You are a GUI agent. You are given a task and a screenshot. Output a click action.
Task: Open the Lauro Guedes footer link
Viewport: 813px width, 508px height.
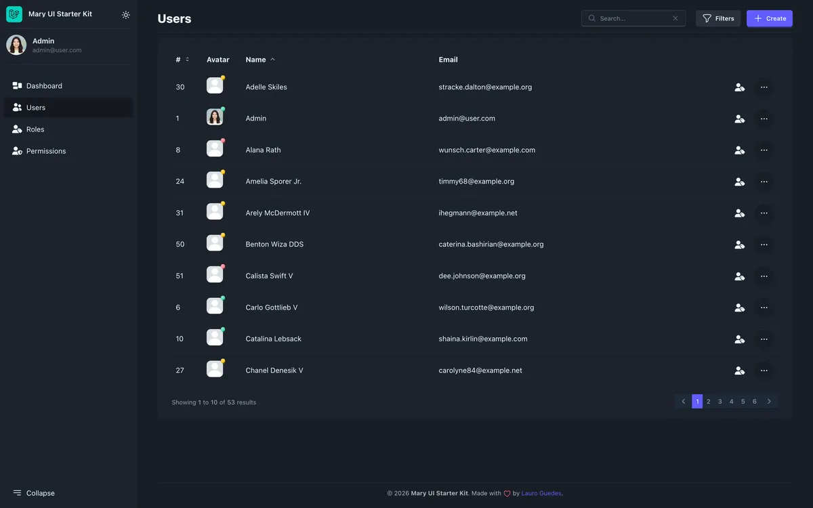pos(540,492)
